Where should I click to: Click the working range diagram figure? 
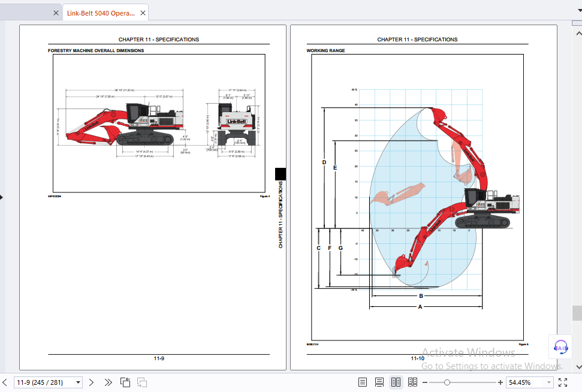[x=417, y=197]
